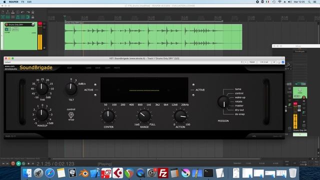Click the transport Stop button
Screen dimensions: 320x180
coord(28,163)
